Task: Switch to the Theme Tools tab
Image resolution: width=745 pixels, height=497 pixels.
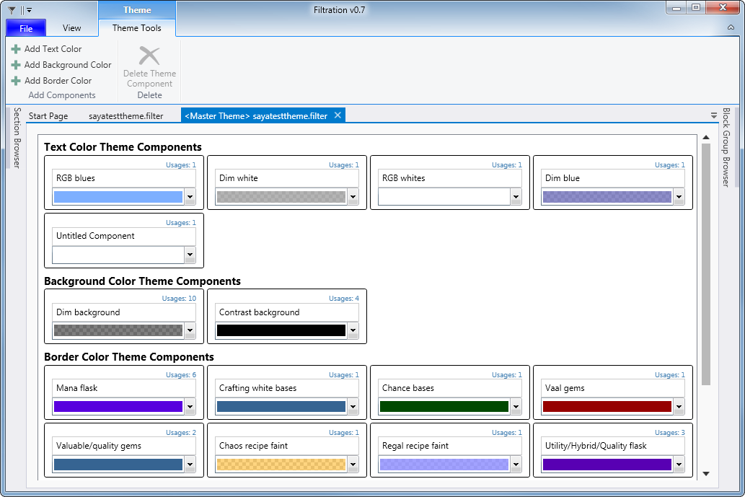Action: pos(137,28)
